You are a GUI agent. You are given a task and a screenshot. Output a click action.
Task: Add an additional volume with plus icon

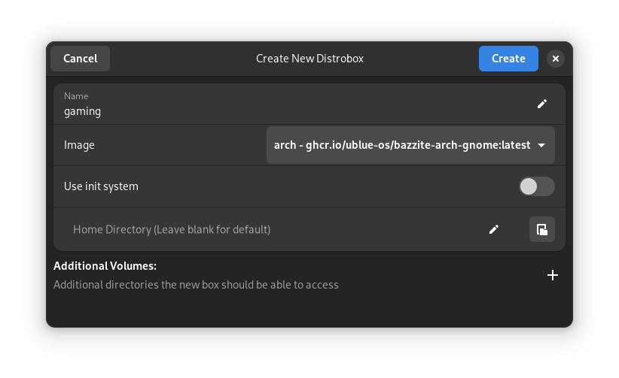tap(553, 275)
